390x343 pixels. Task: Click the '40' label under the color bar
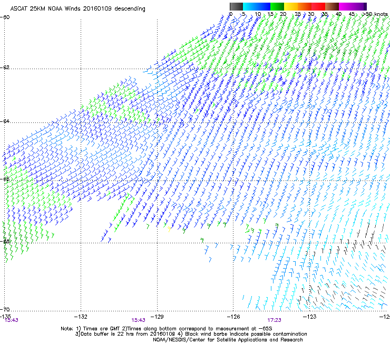pos(338,14)
